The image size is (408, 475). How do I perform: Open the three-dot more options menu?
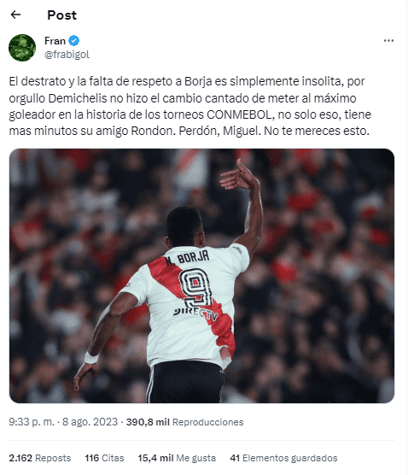point(388,41)
